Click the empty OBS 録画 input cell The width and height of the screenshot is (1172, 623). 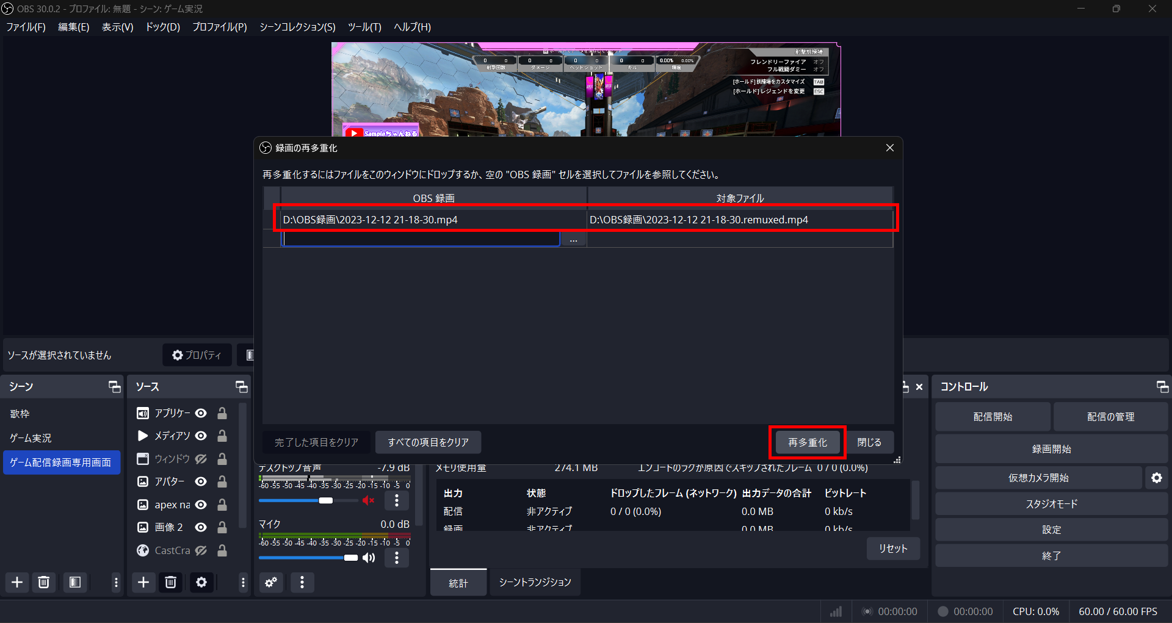click(421, 239)
